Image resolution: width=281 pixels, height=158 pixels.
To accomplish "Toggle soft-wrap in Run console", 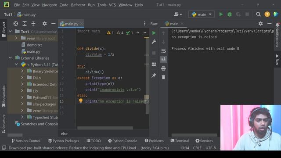I will 163,51.
